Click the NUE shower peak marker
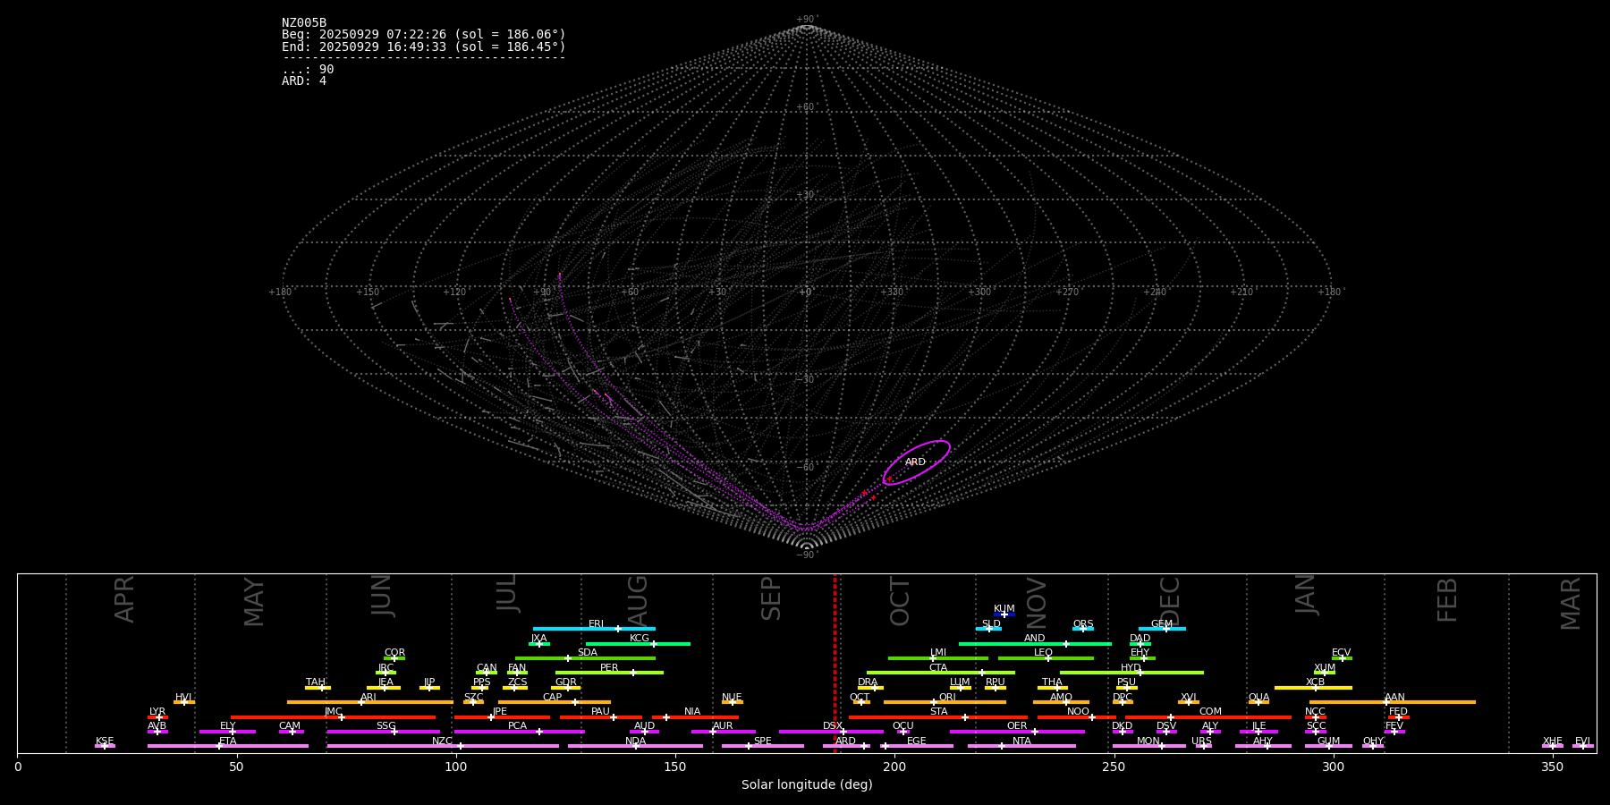The height and width of the screenshot is (805, 1610). click(733, 702)
